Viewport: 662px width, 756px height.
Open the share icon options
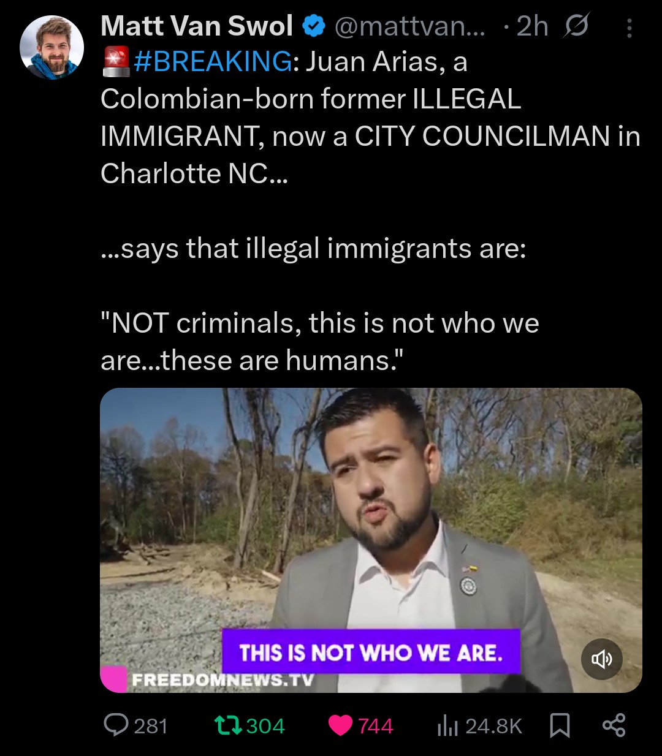614,725
